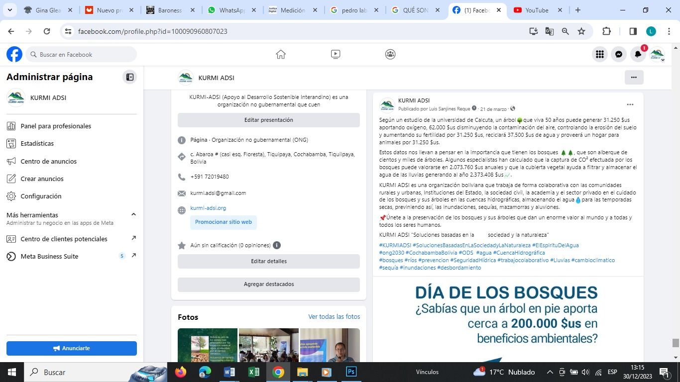Open the middle meeting photo thumbnail
The height and width of the screenshot is (382, 680).
tap(269, 345)
